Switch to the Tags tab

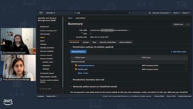(94, 42)
